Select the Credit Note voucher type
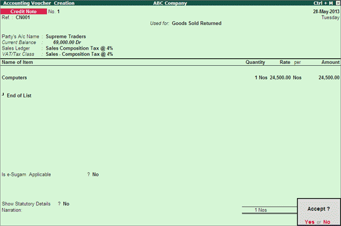 [x=24, y=11]
